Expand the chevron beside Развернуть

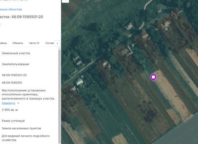18,103
